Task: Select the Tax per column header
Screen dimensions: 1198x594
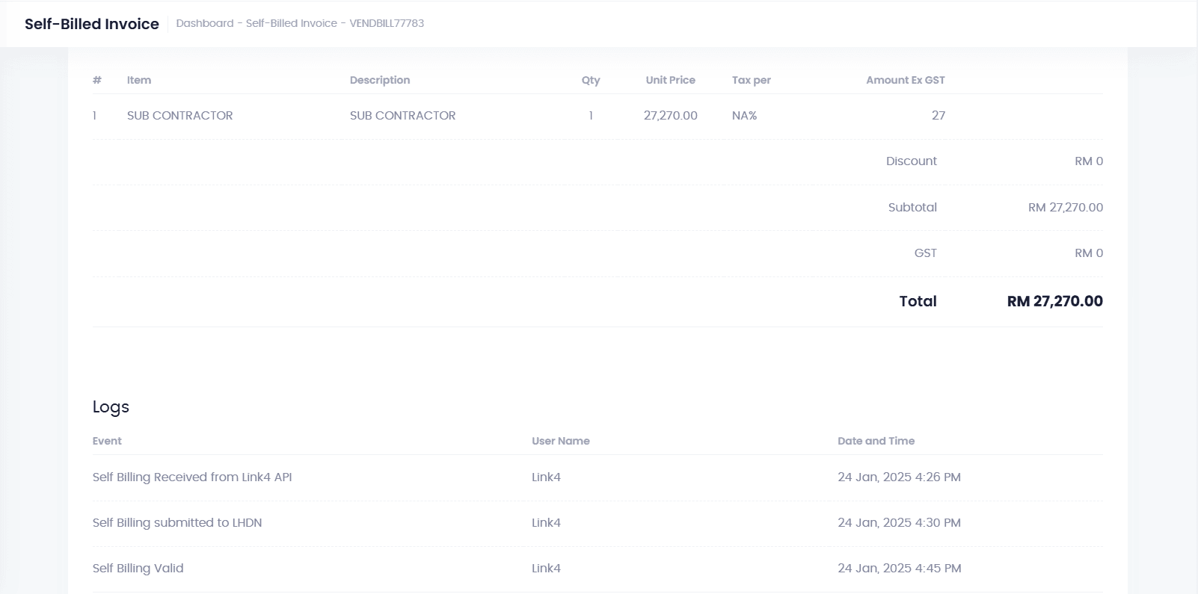Action: tap(751, 80)
